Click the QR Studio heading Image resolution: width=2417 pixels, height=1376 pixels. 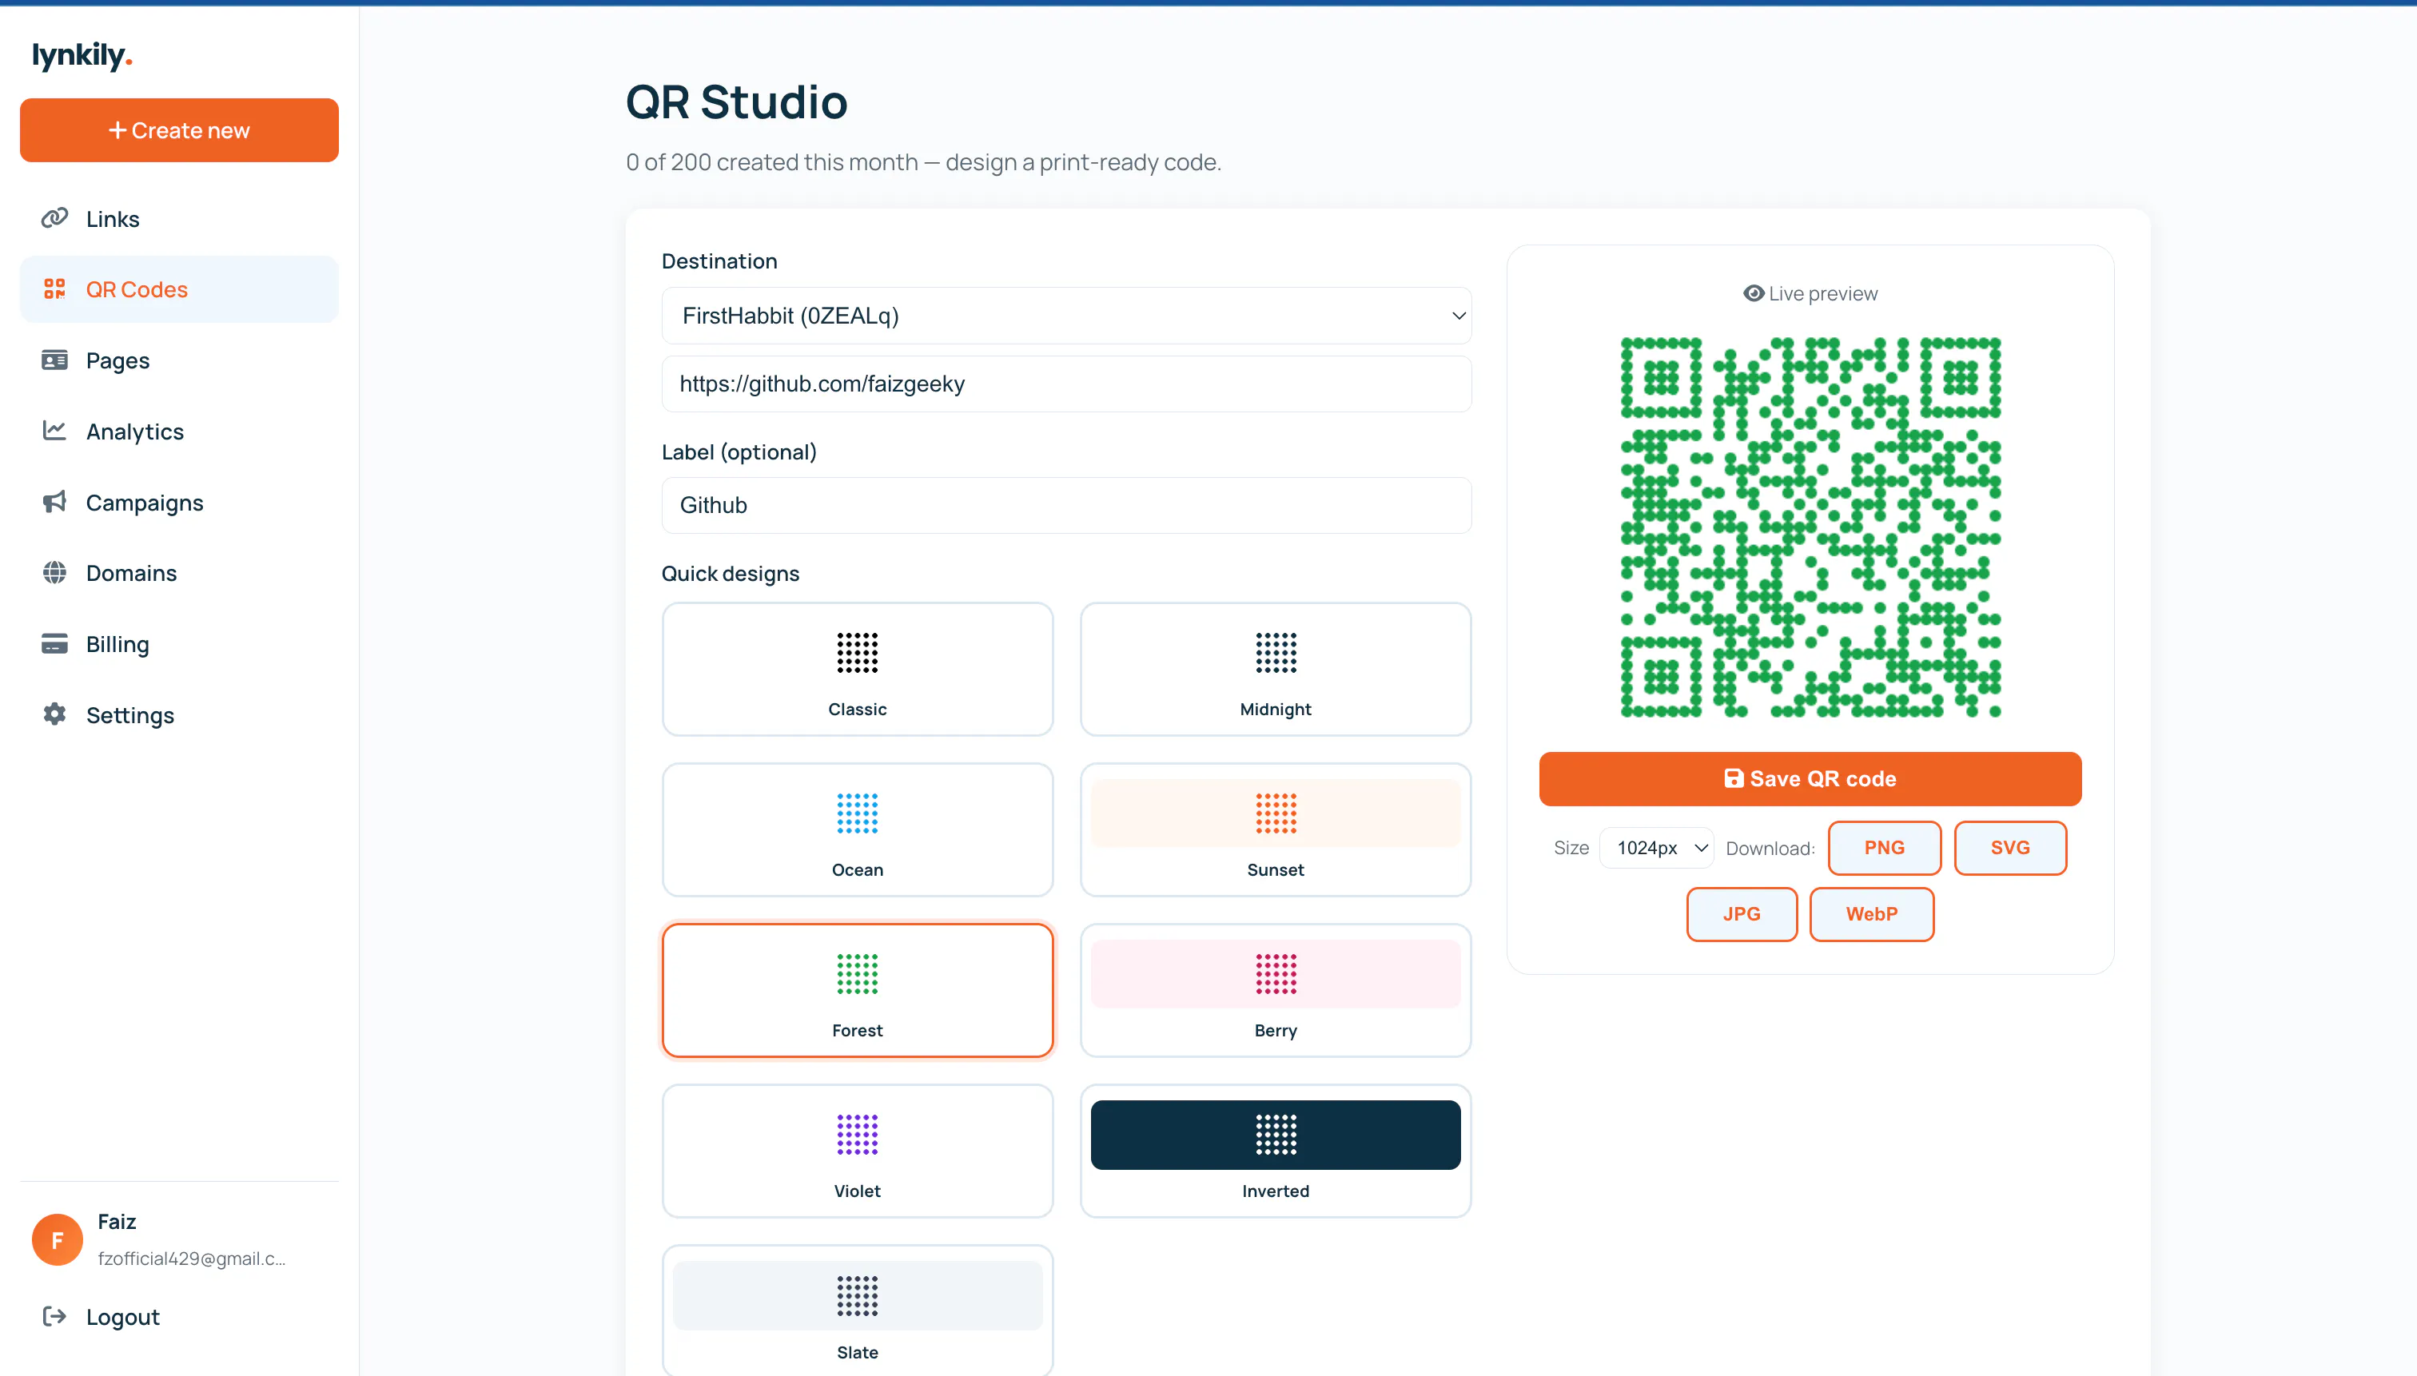pos(736,102)
